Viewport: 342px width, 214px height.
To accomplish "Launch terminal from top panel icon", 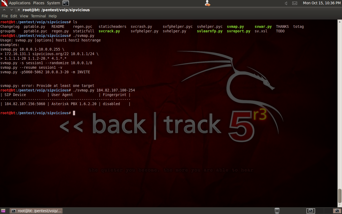I will pos(66,3).
